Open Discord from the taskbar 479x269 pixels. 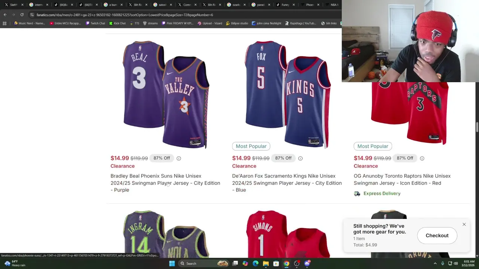(307, 263)
